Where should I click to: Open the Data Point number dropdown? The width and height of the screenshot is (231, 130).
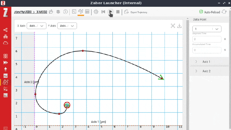coord(207,29)
